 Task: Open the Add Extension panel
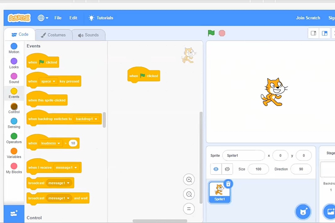point(14,213)
